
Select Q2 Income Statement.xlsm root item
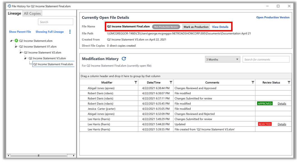[36, 41]
